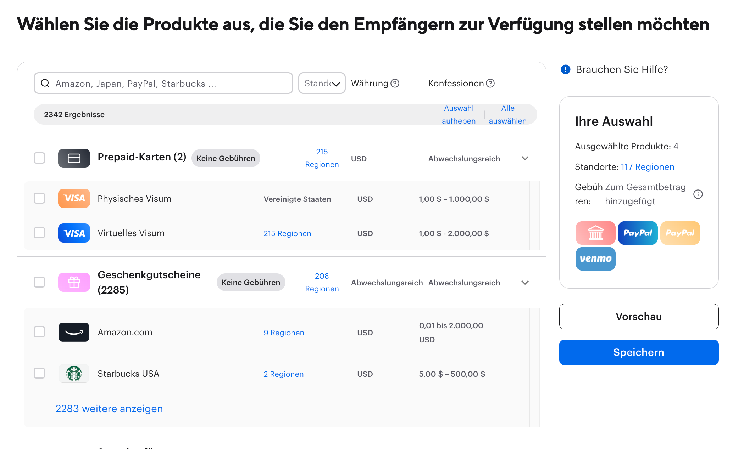Click the Währung help question-mark icon
This screenshot has height=449, width=744.
coord(395,83)
